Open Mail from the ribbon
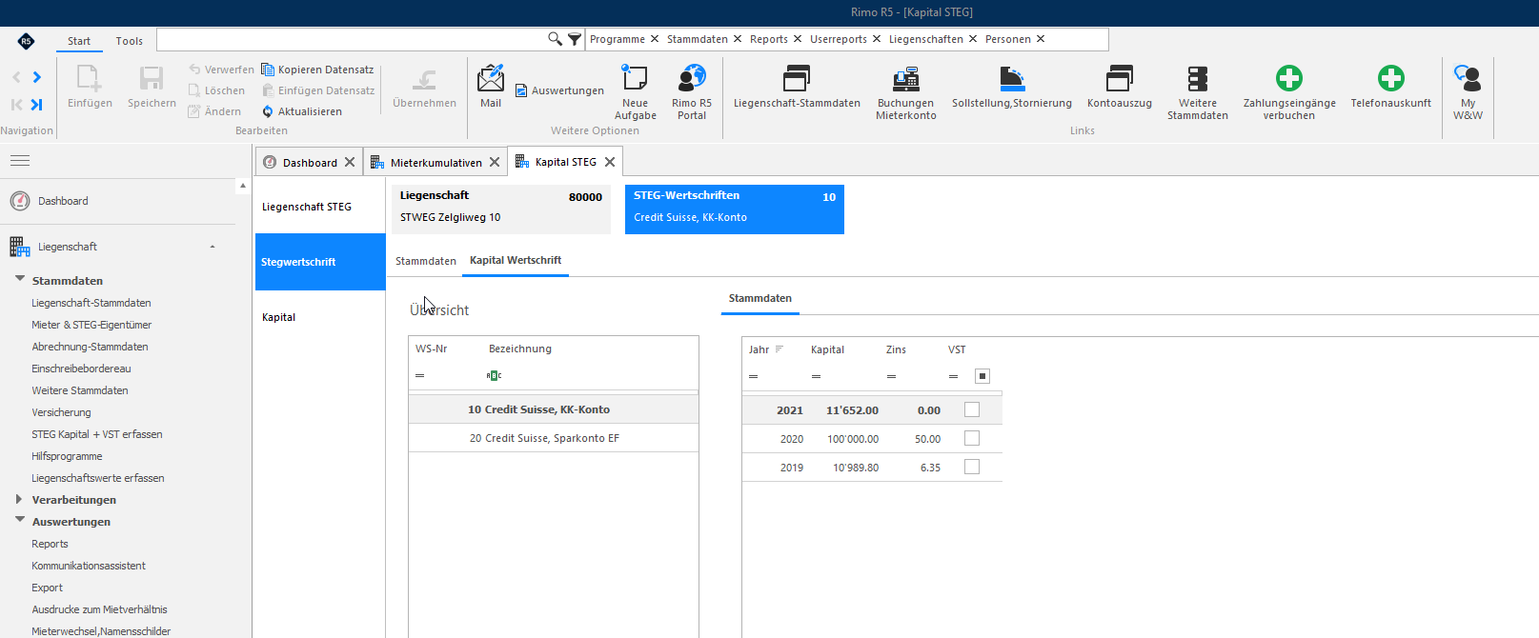Viewport: 1539px width, 638px height. click(491, 87)
